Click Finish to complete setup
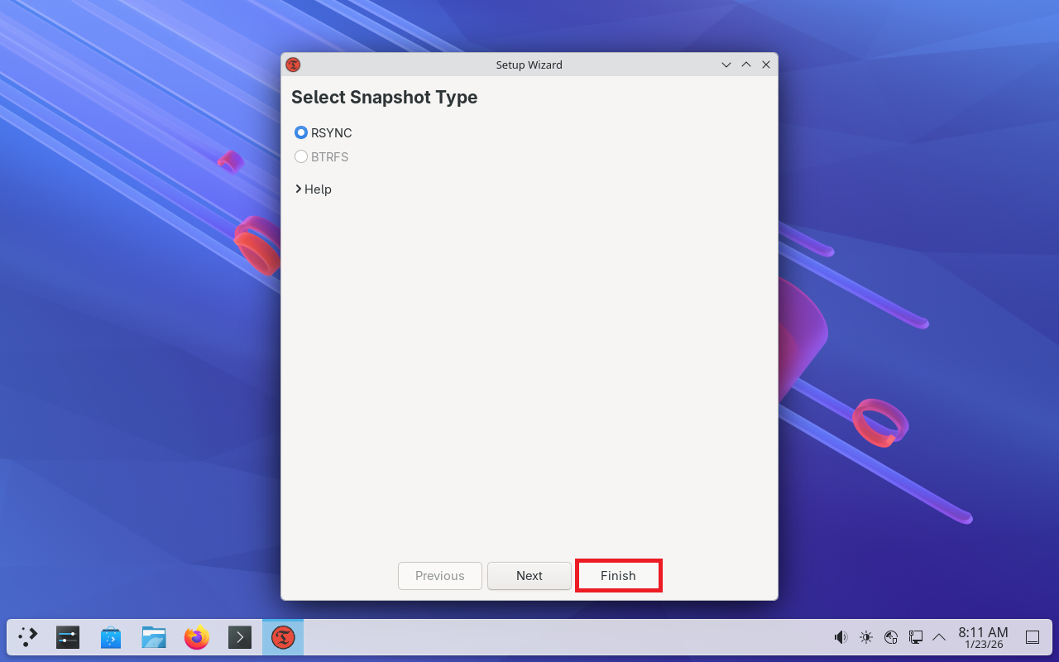 tap(618, 576)
